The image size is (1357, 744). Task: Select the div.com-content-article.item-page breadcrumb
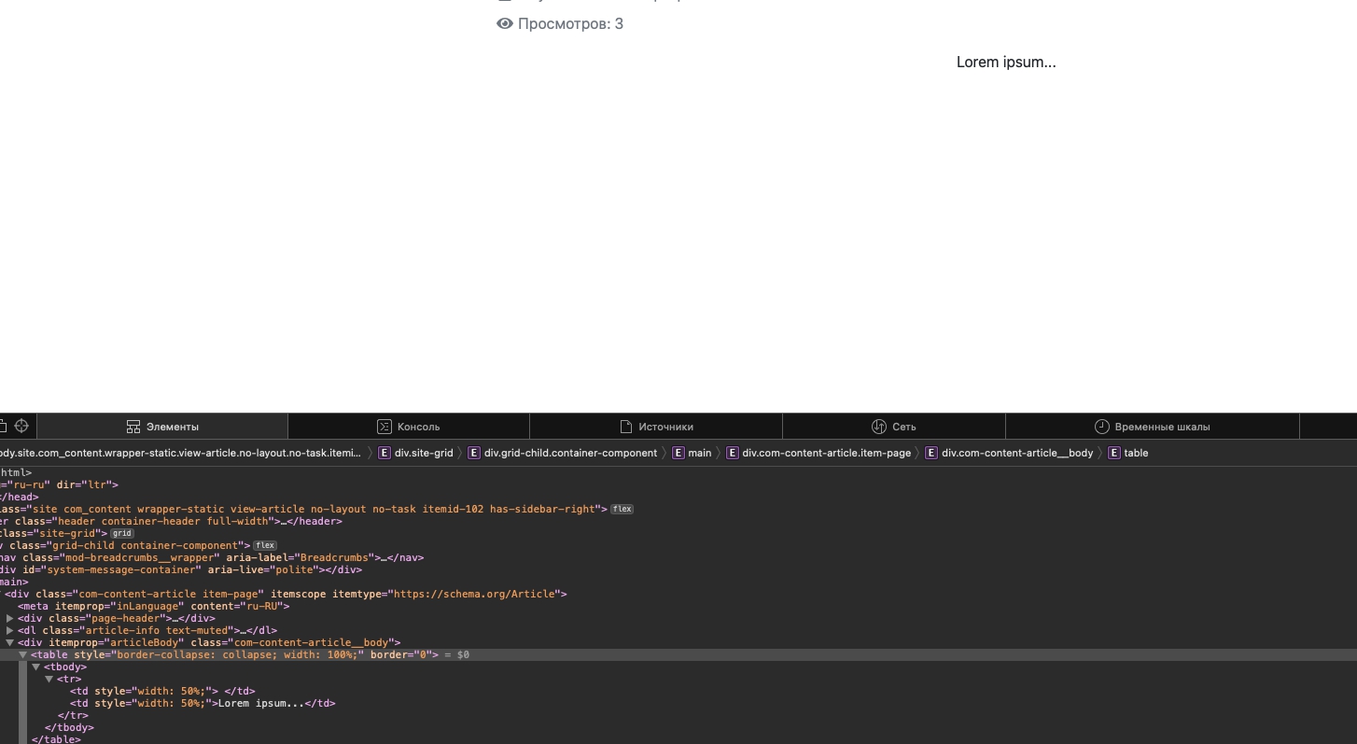(826, 453)
